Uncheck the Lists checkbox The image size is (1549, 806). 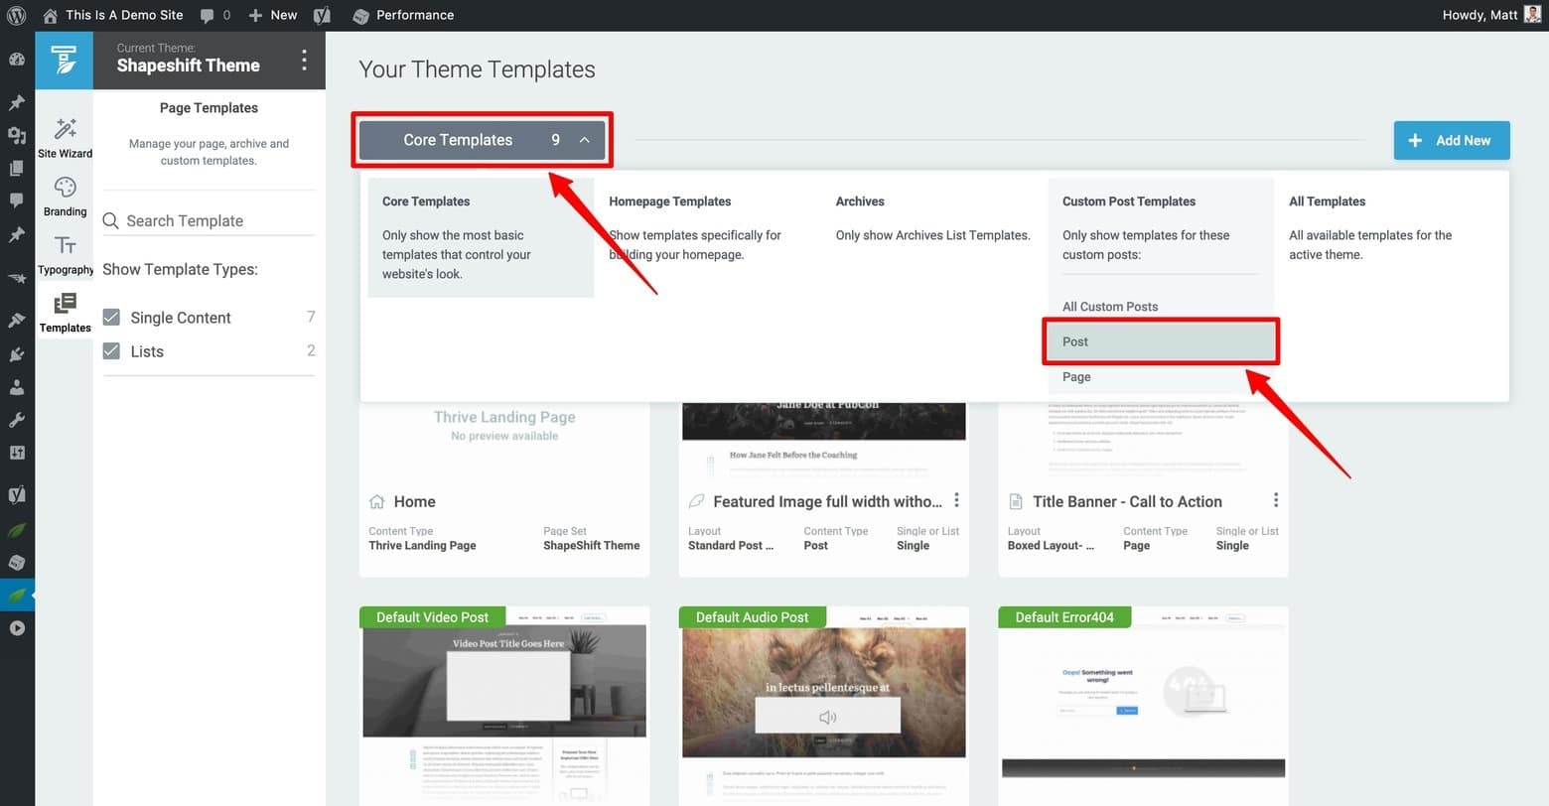(111, 351)
